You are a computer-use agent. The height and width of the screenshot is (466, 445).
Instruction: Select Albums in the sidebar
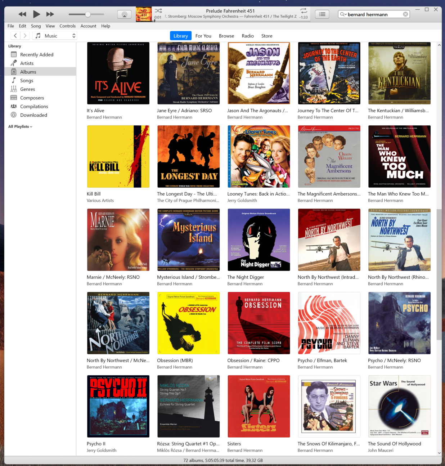[x=40, y=72]
